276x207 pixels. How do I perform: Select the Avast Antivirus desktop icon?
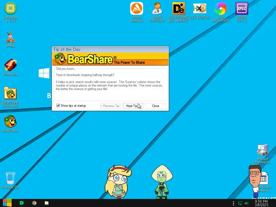(x=137, y=12)
